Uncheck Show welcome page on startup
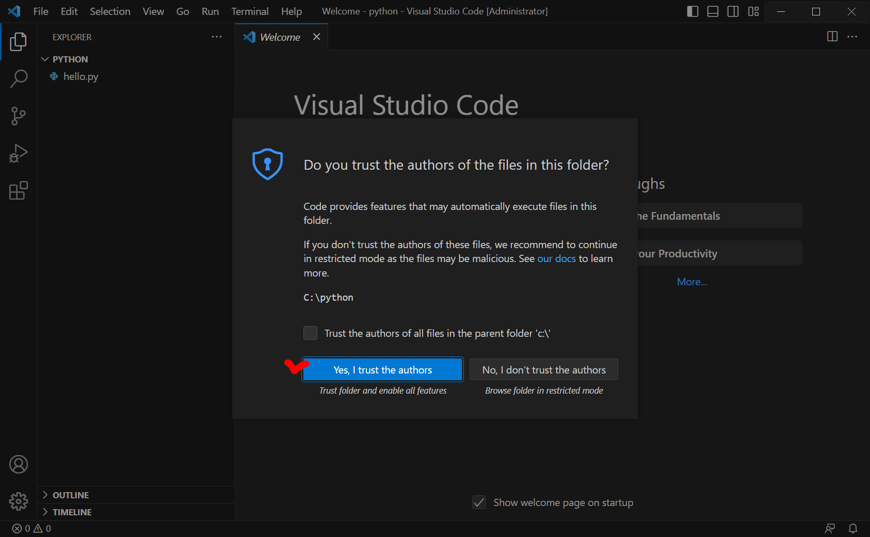Screen dimensions: 870x537 click(x=479, y=502)
